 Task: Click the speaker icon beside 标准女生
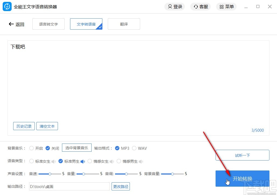coord(54,161)
